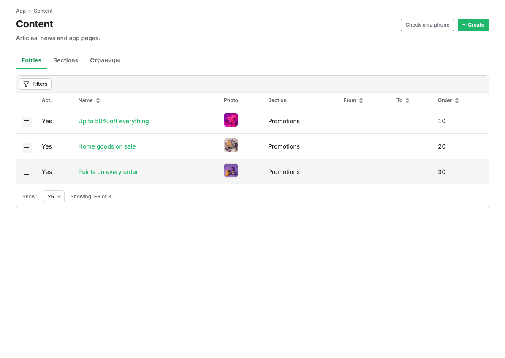Click Promotions in the Up to 50% off row
This screenshot has width=505, height=358.
(284, 121)
